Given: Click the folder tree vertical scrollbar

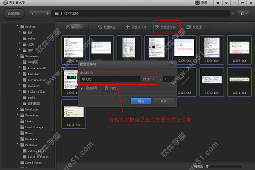Looking at the screenshot, I should click(53, 77).
